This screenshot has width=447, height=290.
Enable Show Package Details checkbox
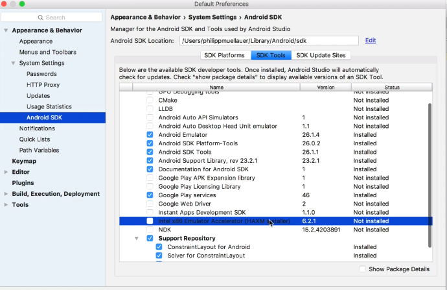(362, 269)
